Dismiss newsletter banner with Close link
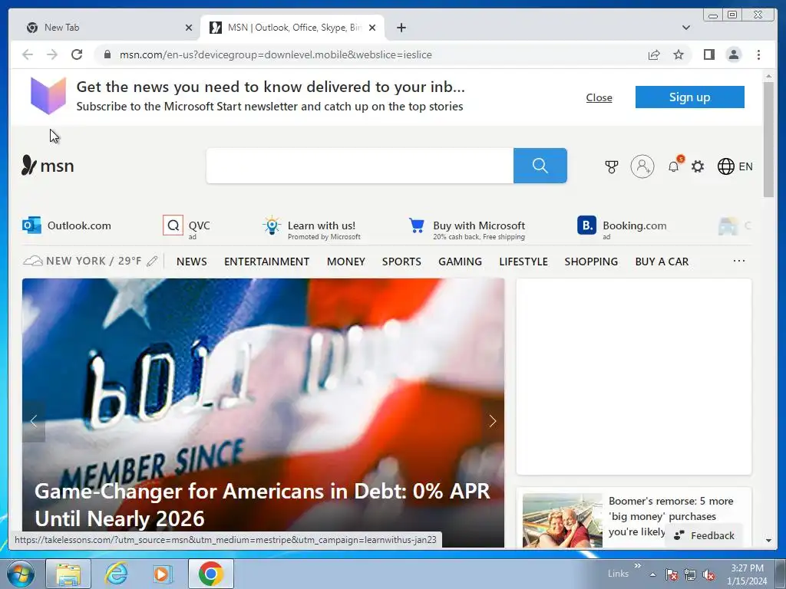The width and height of the screenshot is (786, 589). (599, 97)
